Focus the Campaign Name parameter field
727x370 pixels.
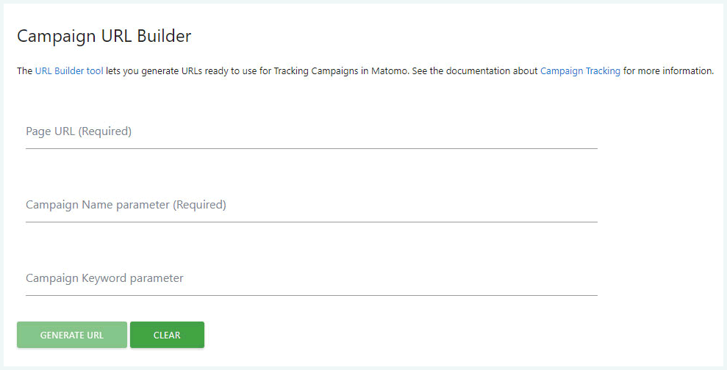[311, 206]
